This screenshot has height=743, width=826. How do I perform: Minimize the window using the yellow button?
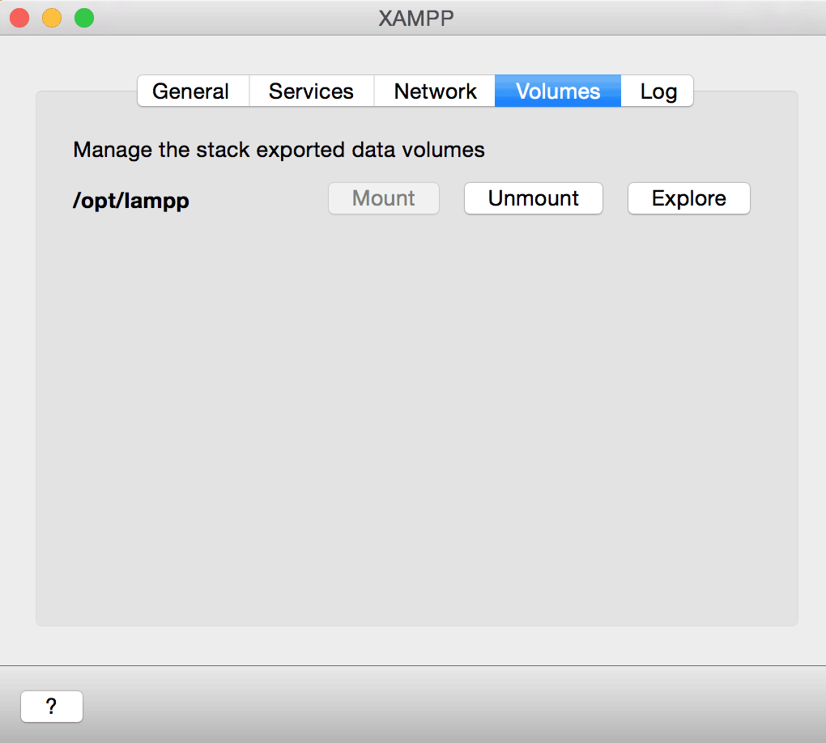pos(52,18)
